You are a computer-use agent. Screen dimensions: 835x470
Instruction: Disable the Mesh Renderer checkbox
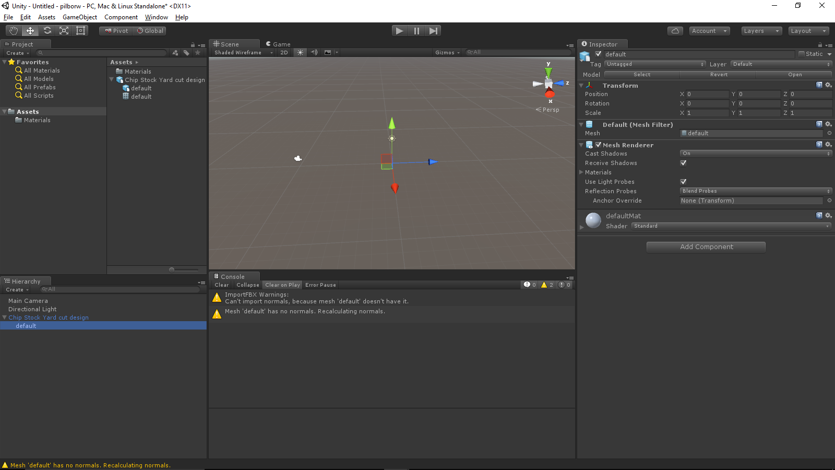tap(599, 145)
